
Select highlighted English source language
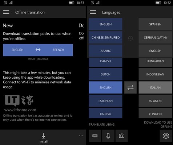coord(105,87)
